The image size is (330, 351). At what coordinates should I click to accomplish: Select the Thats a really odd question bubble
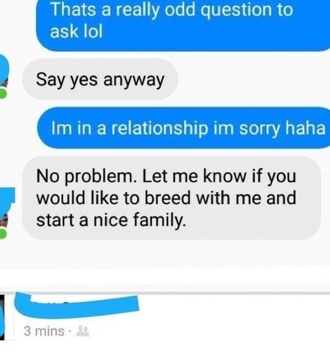click(x=183, y=25)
